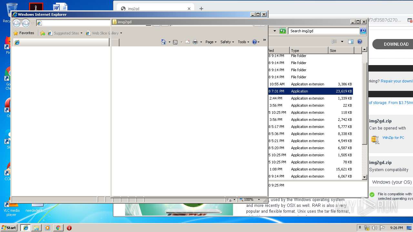413x232 pixels.
Task: Open Action Center flag icon
Action: 382,228
